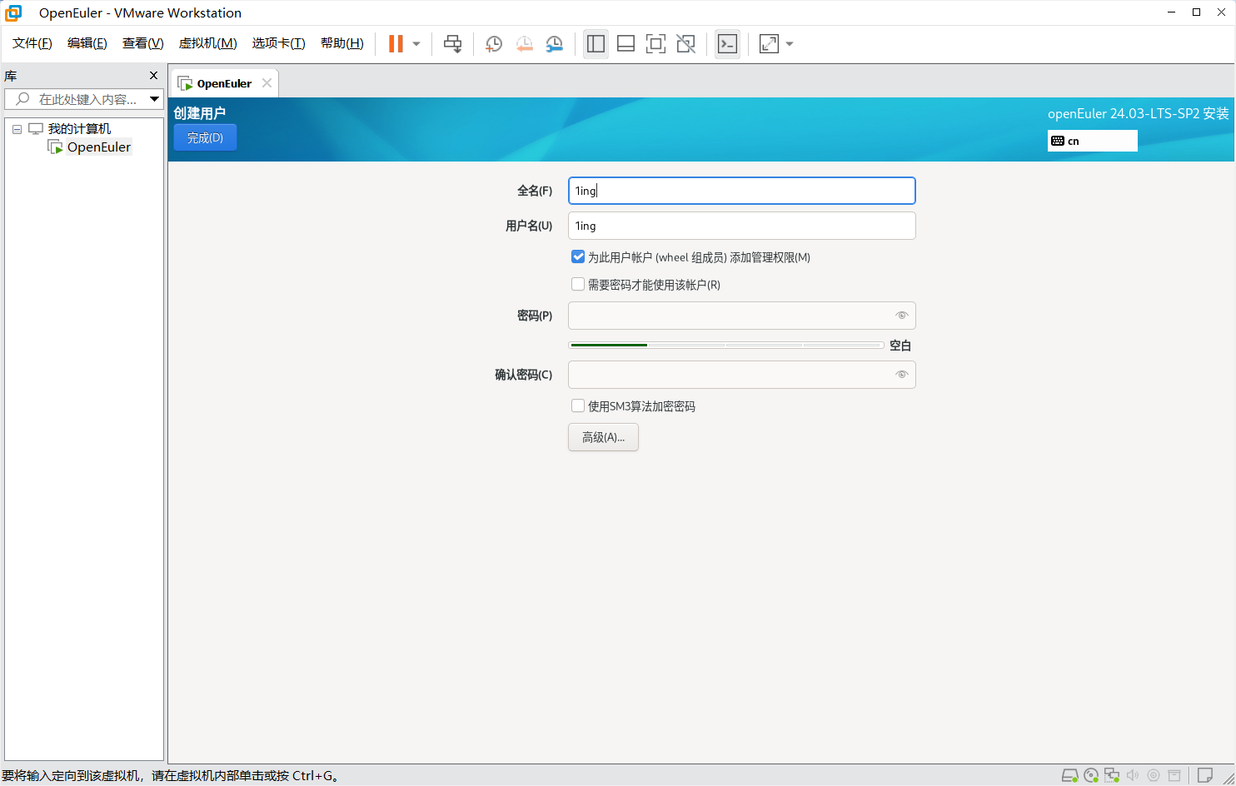Open the 文件(F) menu

[x=32, y=43]
